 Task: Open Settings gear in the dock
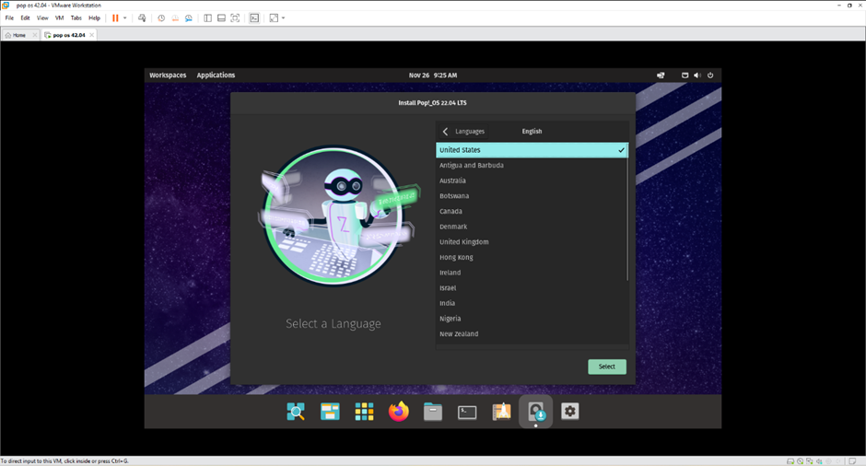[570, 411]
